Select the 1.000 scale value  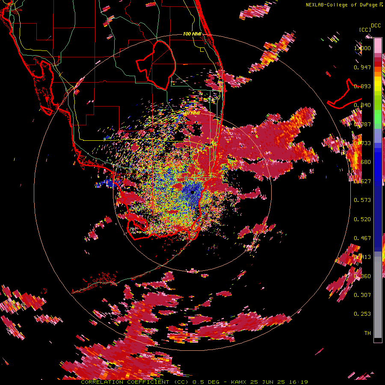[x=362, y=48]
